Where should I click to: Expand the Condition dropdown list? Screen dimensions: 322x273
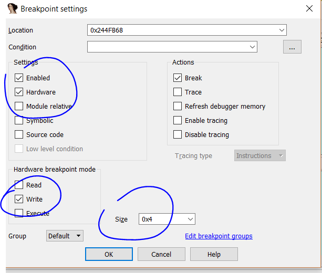253,47
